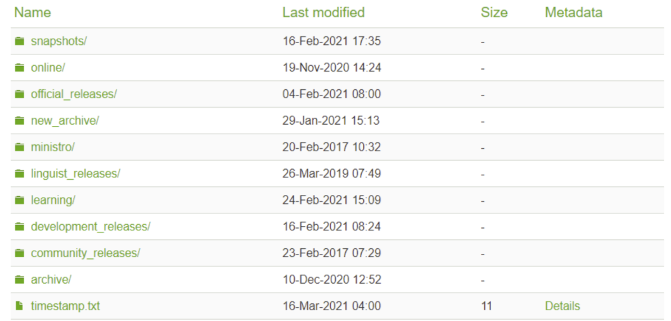The width and height of the screenshot is (671, 321).
Task: Open the timestamp.txt file
Action: 65,306
